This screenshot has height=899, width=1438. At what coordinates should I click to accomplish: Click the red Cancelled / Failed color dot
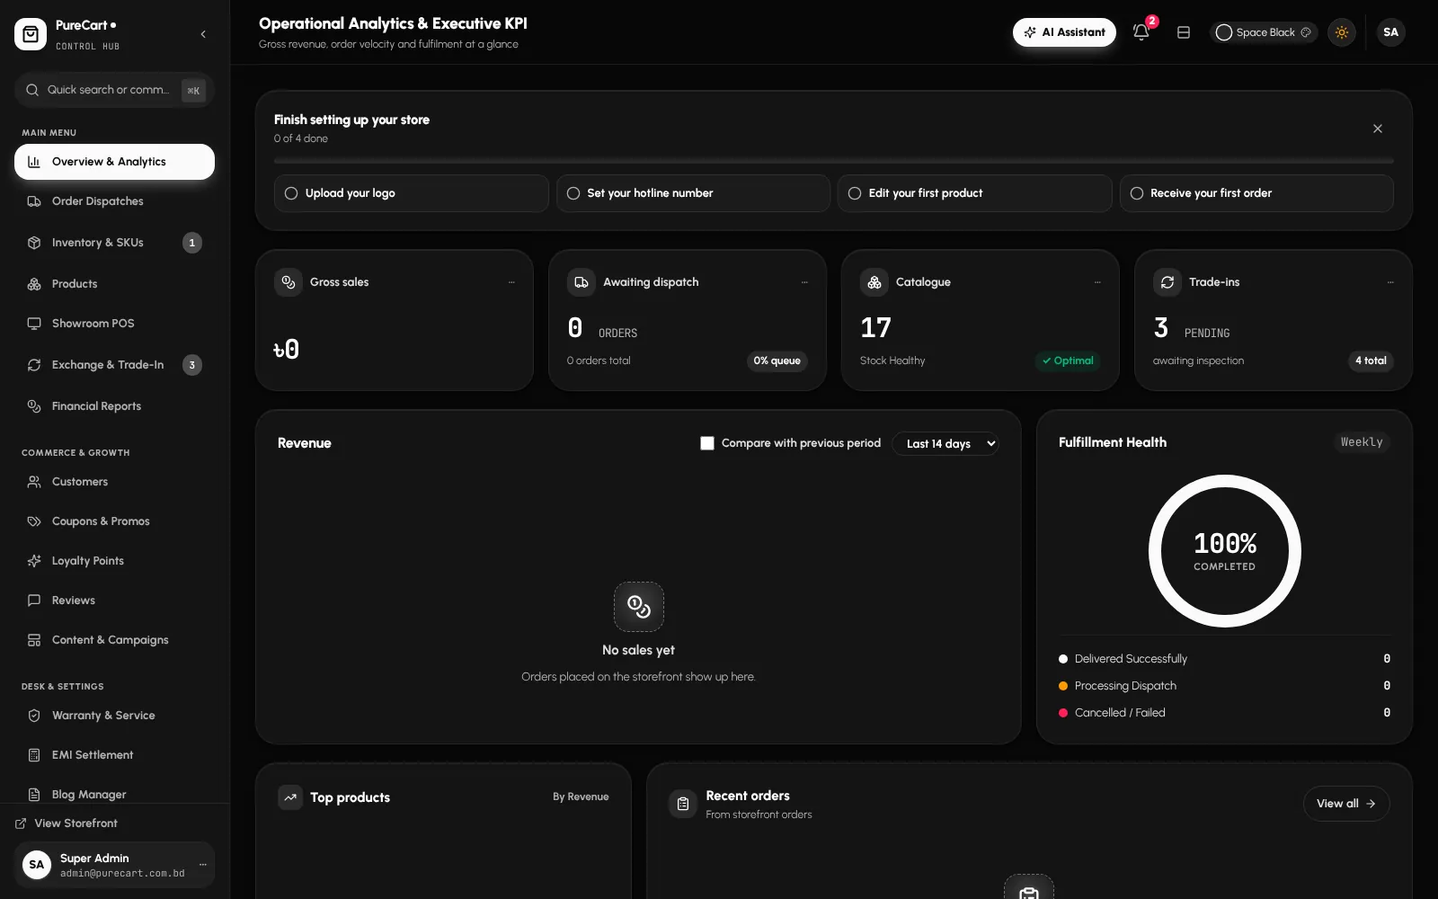click(x=1063, y=713)
